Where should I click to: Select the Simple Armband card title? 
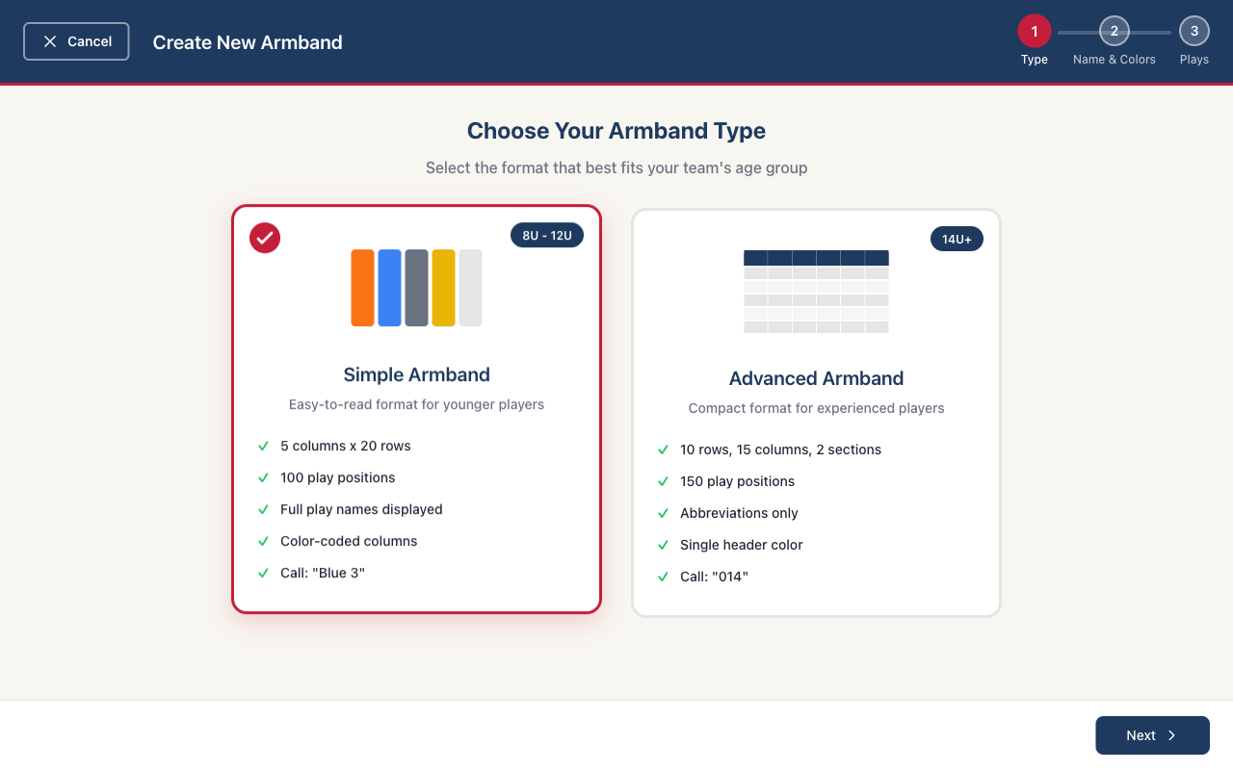(x=416, y=374)
